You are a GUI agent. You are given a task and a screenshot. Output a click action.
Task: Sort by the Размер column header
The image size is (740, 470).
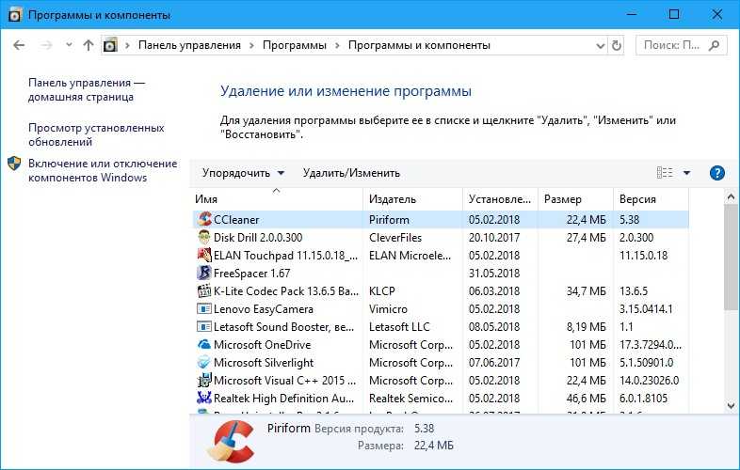point(576,199)
